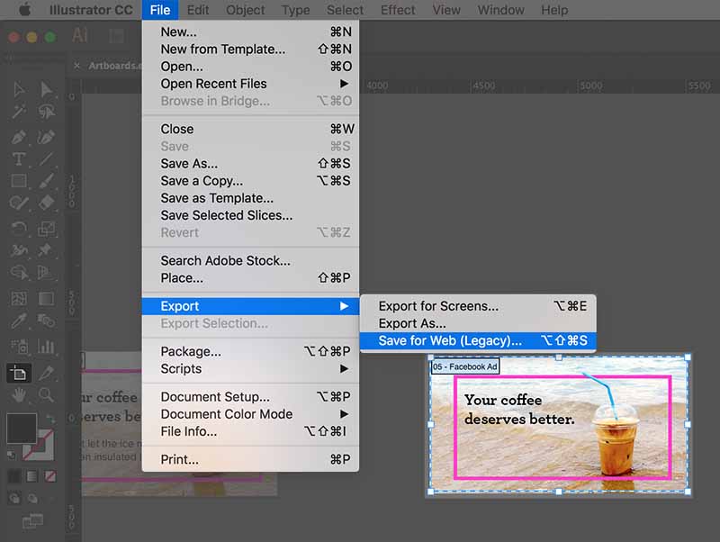Click Export for Screens... menu item

[438, 306]
